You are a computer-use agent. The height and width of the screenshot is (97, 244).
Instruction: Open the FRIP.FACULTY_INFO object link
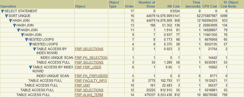pyautogui.click(x=91, y=81)
